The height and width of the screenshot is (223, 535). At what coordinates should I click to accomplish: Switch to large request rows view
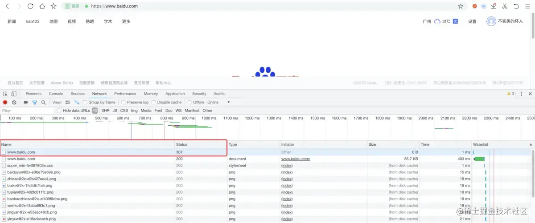(x=68, y=102)
